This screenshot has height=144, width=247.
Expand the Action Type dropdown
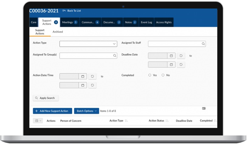point(114,44)
